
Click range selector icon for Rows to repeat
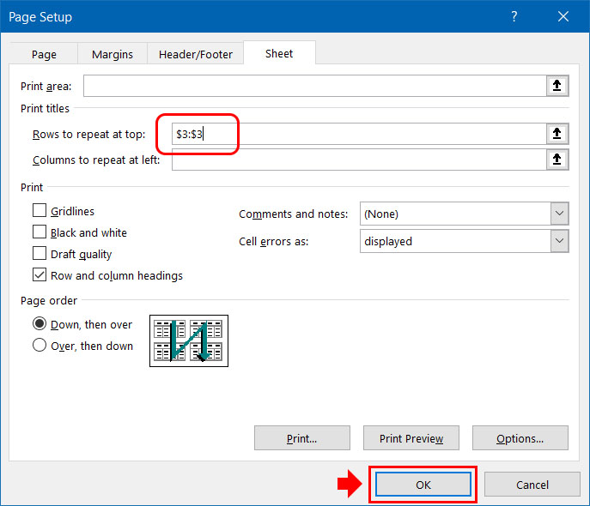click(557, 133)
